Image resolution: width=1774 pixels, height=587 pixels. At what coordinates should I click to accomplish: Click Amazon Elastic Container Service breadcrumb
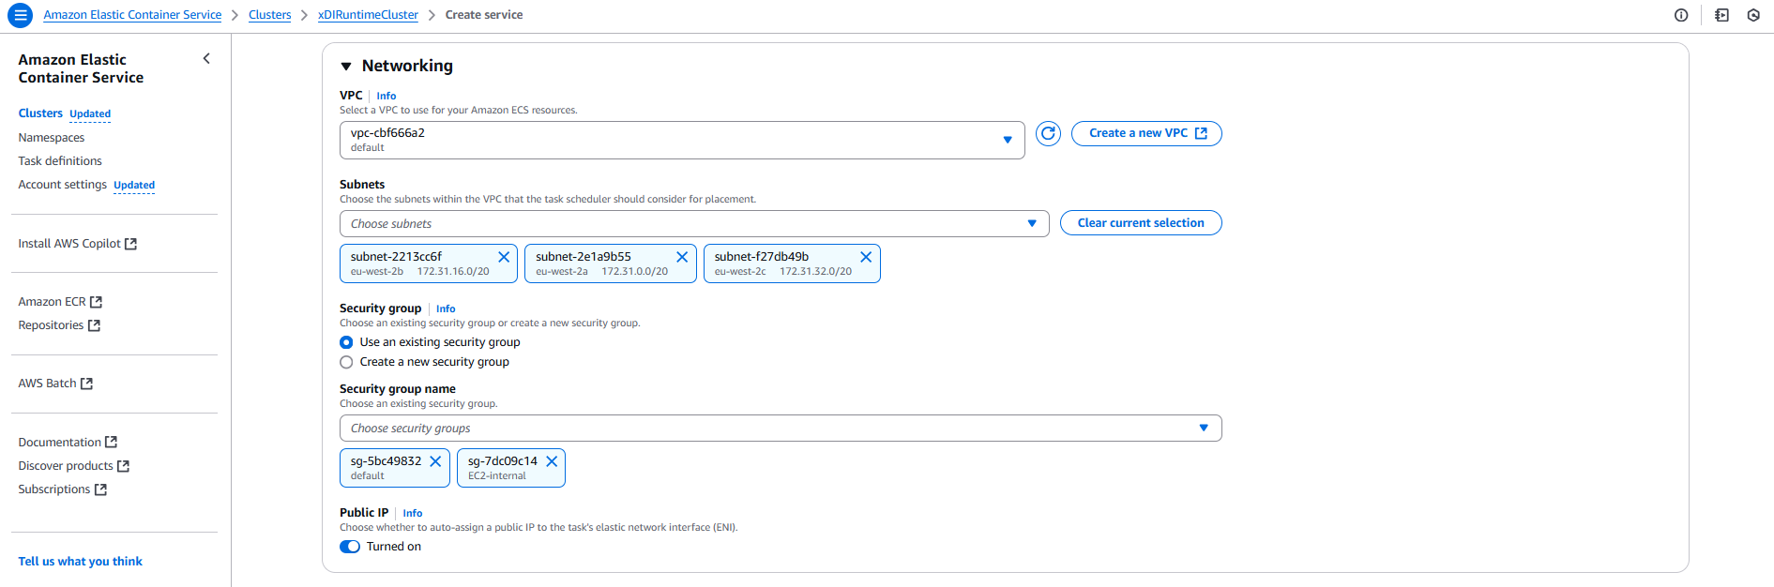132,15
